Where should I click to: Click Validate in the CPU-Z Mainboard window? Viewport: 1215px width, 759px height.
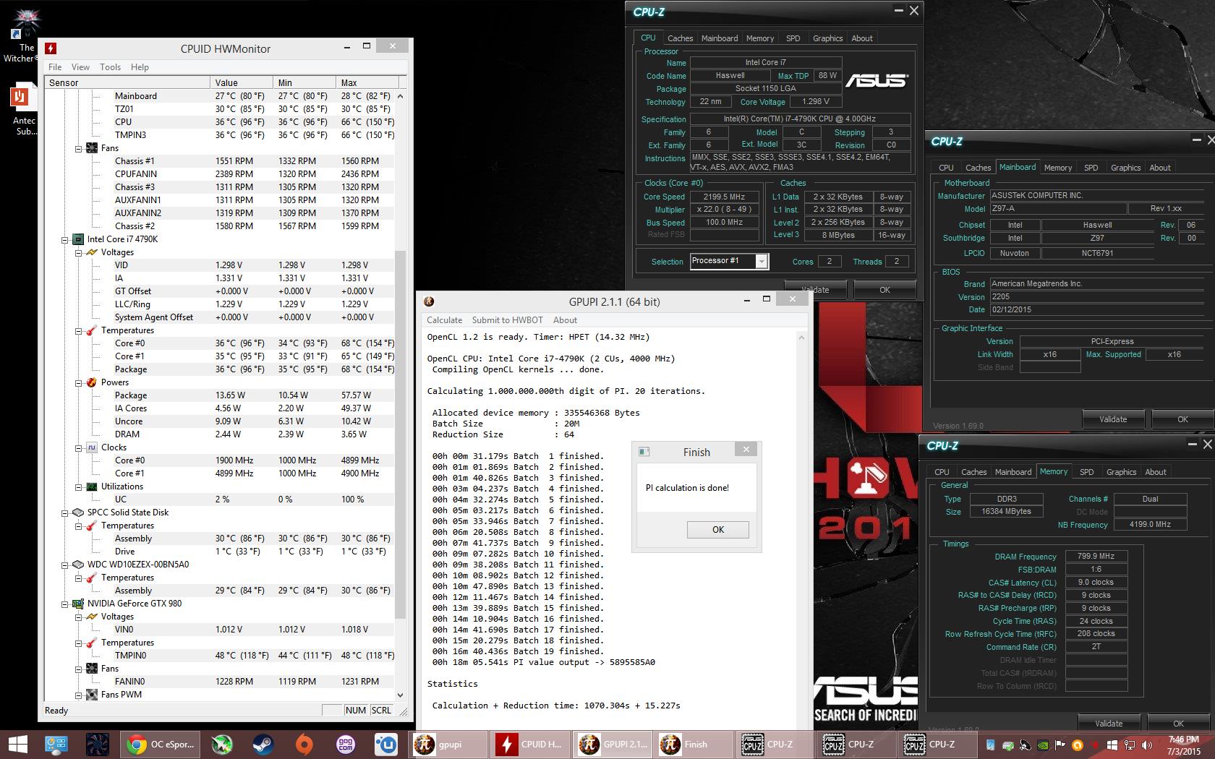pos(1112,419)
